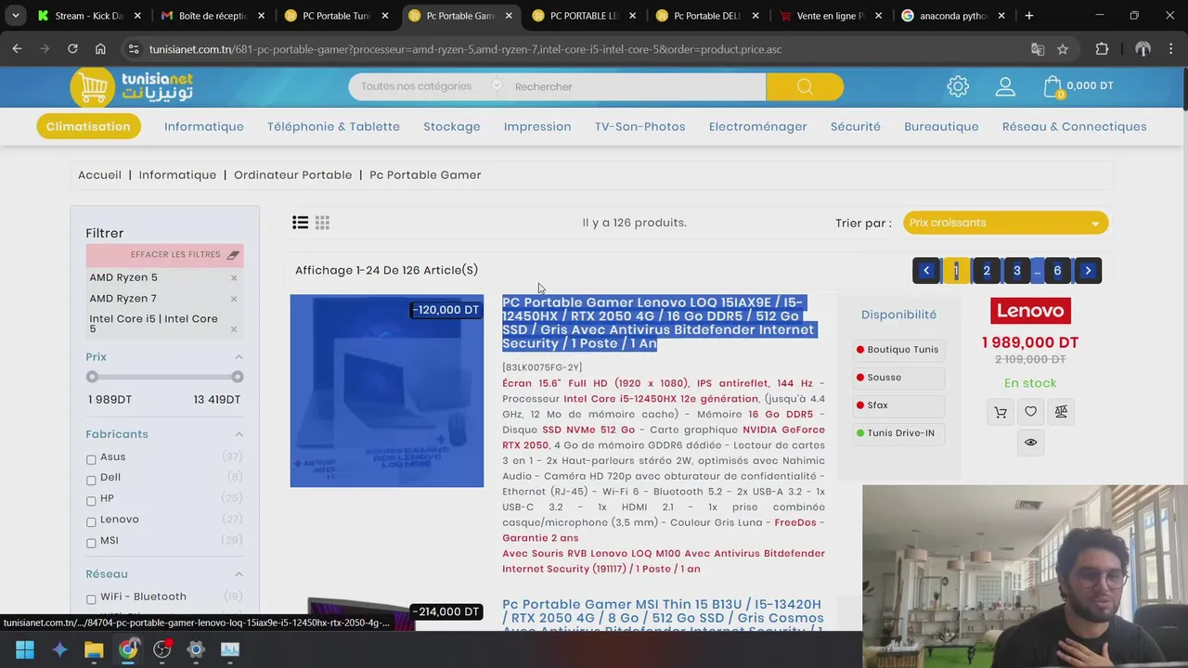Image resolution: width=1188 pixels, height=668 pixels.
Task: Click the Climatisation button
Action: (x=88, y=126)
